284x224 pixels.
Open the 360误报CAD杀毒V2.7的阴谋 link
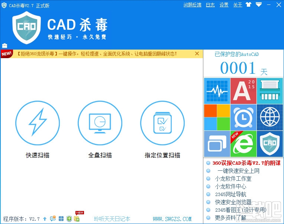coord(246,163)
